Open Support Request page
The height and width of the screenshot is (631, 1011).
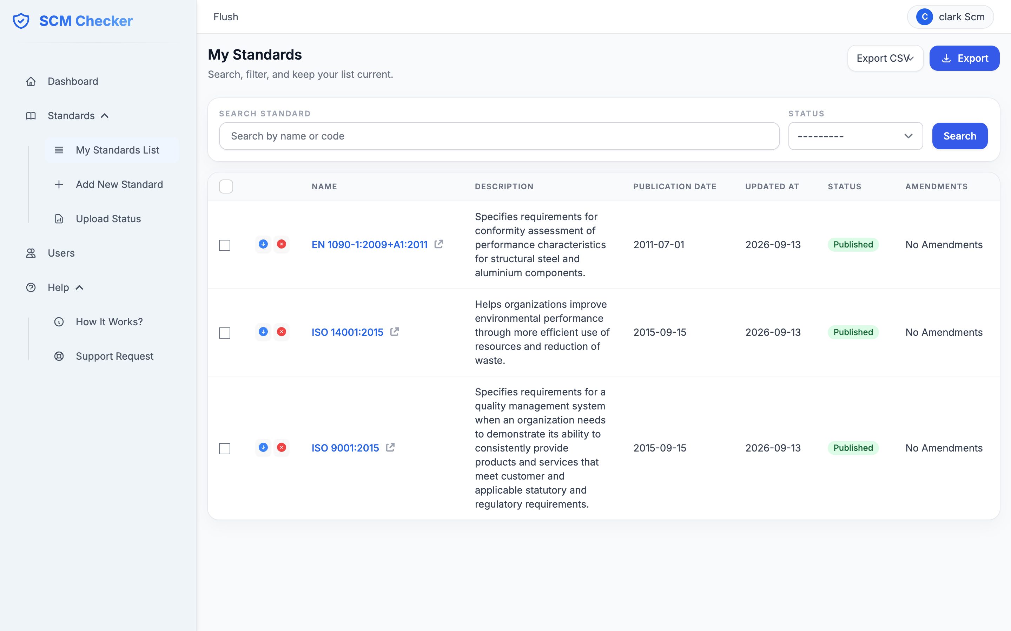coord(112,357)
